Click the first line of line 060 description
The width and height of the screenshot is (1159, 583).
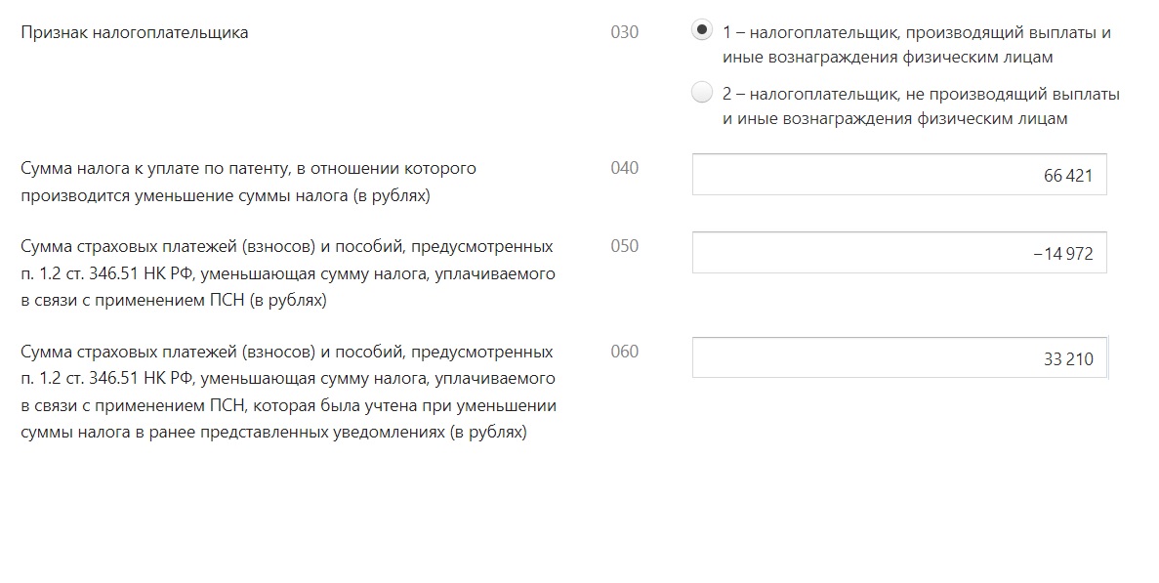[x=287, y=352]
